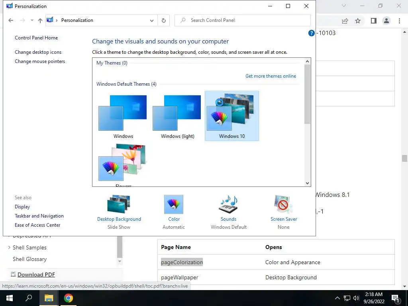Click the Sounds link text

tap(228, 219)
